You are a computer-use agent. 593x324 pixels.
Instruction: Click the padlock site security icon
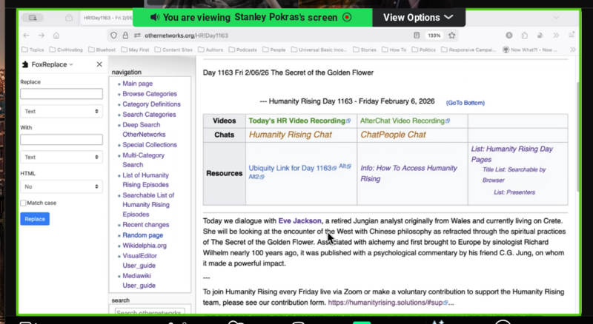pyautogui.click(x=125, y=36)
